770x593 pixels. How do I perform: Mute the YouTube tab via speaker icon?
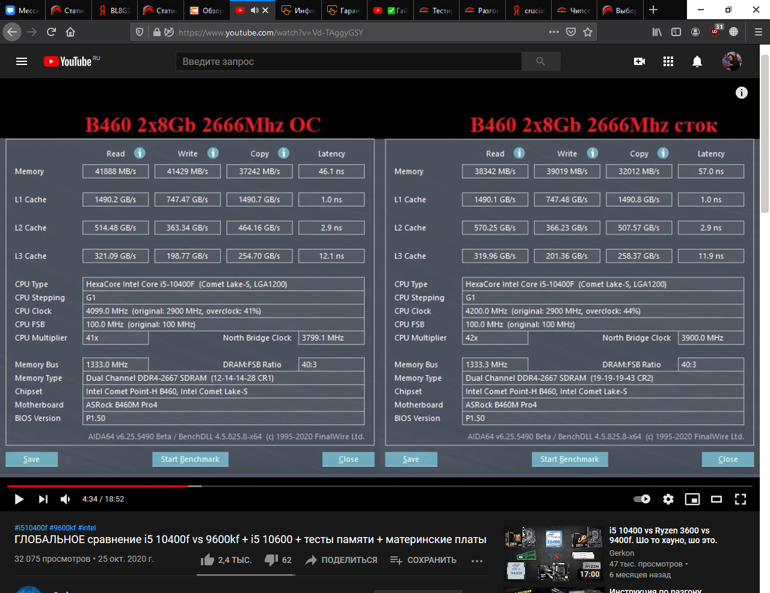coord(254,10)
